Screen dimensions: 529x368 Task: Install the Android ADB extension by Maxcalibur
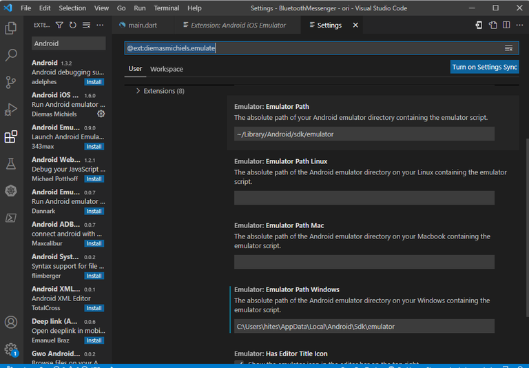tap(94, 243)
